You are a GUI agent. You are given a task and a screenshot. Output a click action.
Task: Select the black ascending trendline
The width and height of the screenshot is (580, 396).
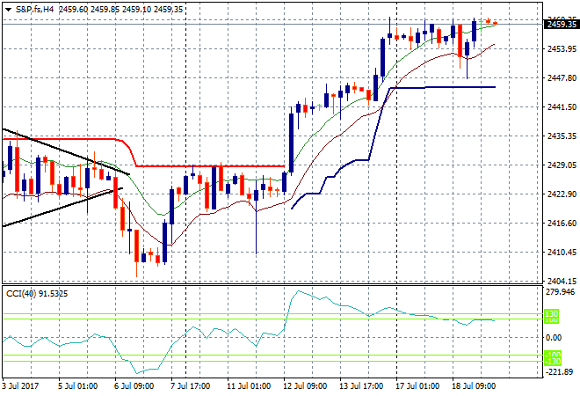click(62, 208)
